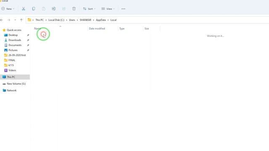This screenshot has width=269, height=151.
Task: Click the pin icon next to Documents
Action: coord(28,45)
